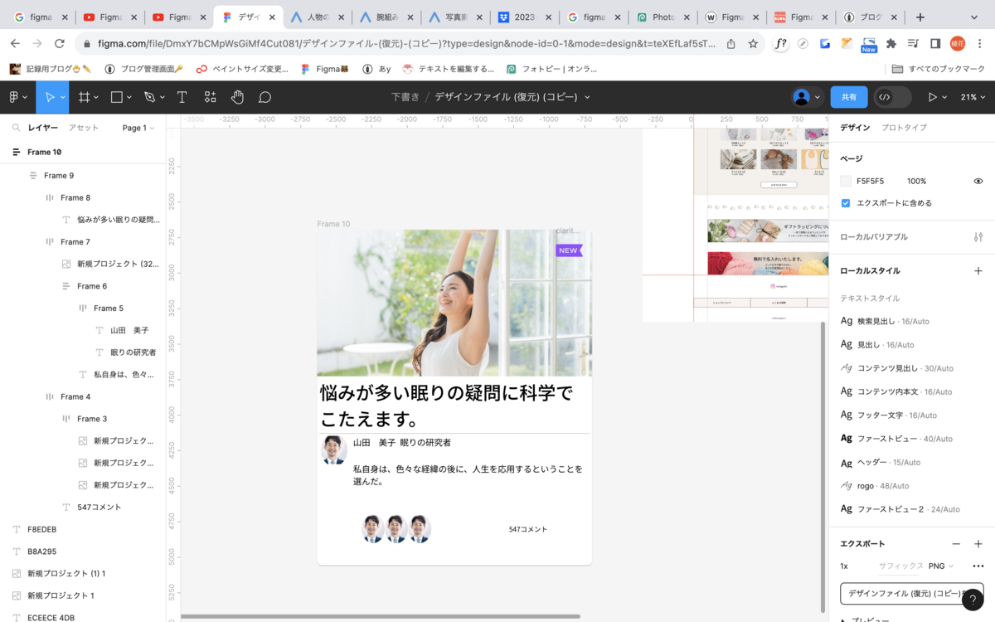The height and width of the screenshot is (622, 995).
Task: Click the F5F5F5 page color swatch
Action: pyautogui.click(x=846, y=181)
